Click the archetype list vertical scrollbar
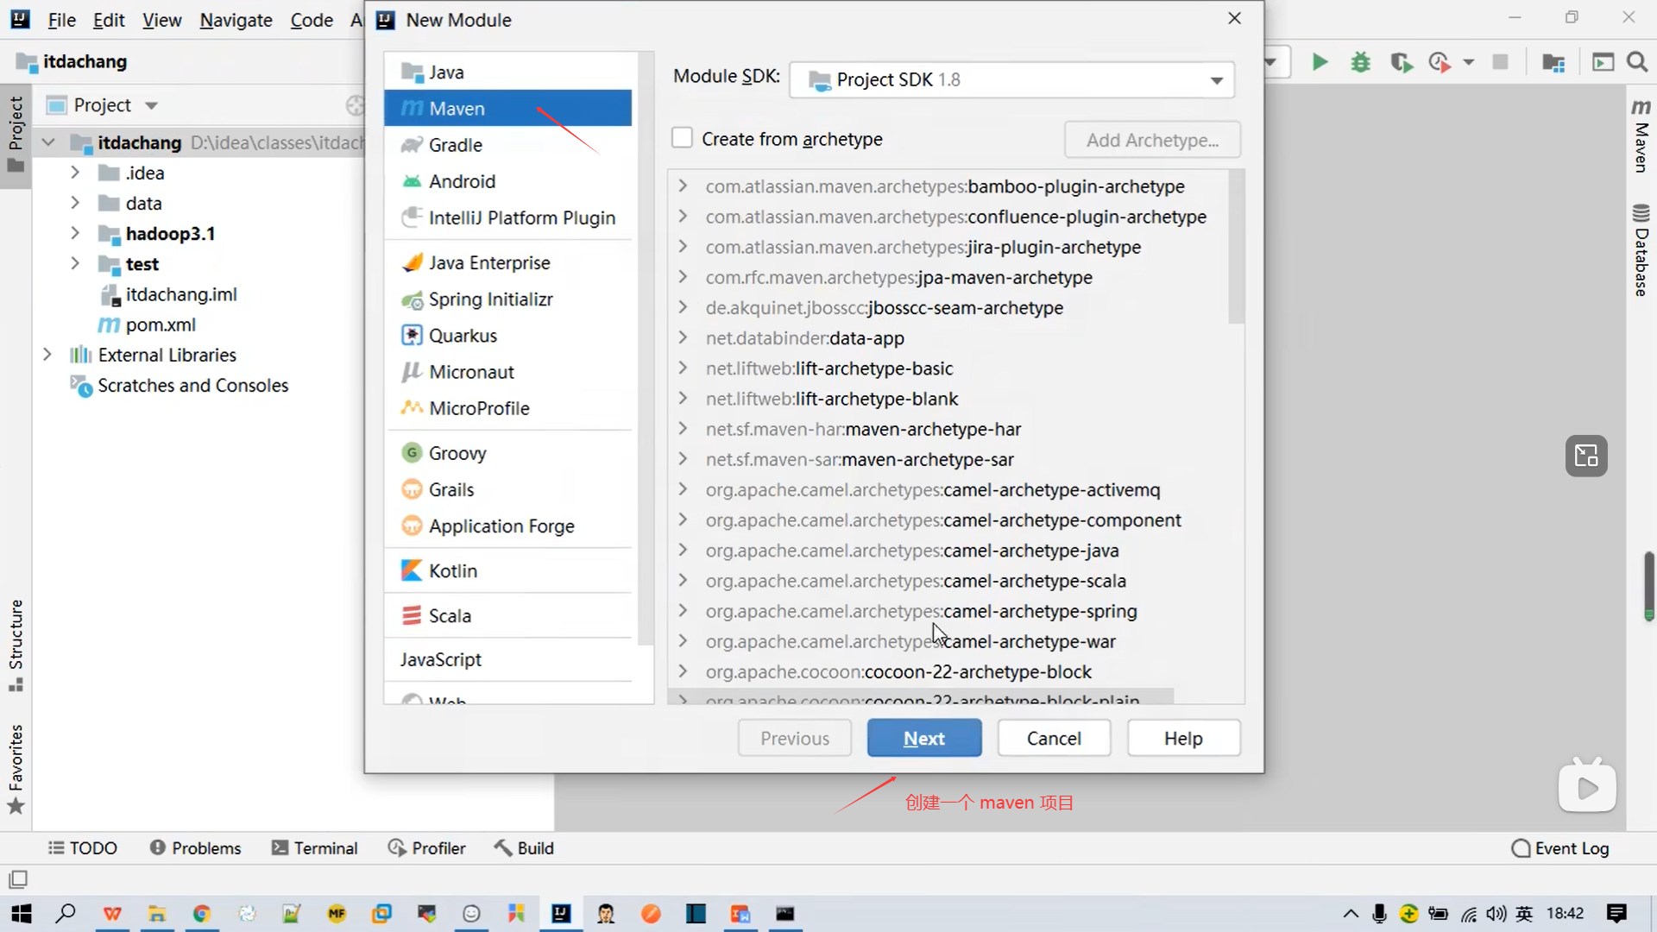Screen dimensions: 1657x932 [1236, 248]
